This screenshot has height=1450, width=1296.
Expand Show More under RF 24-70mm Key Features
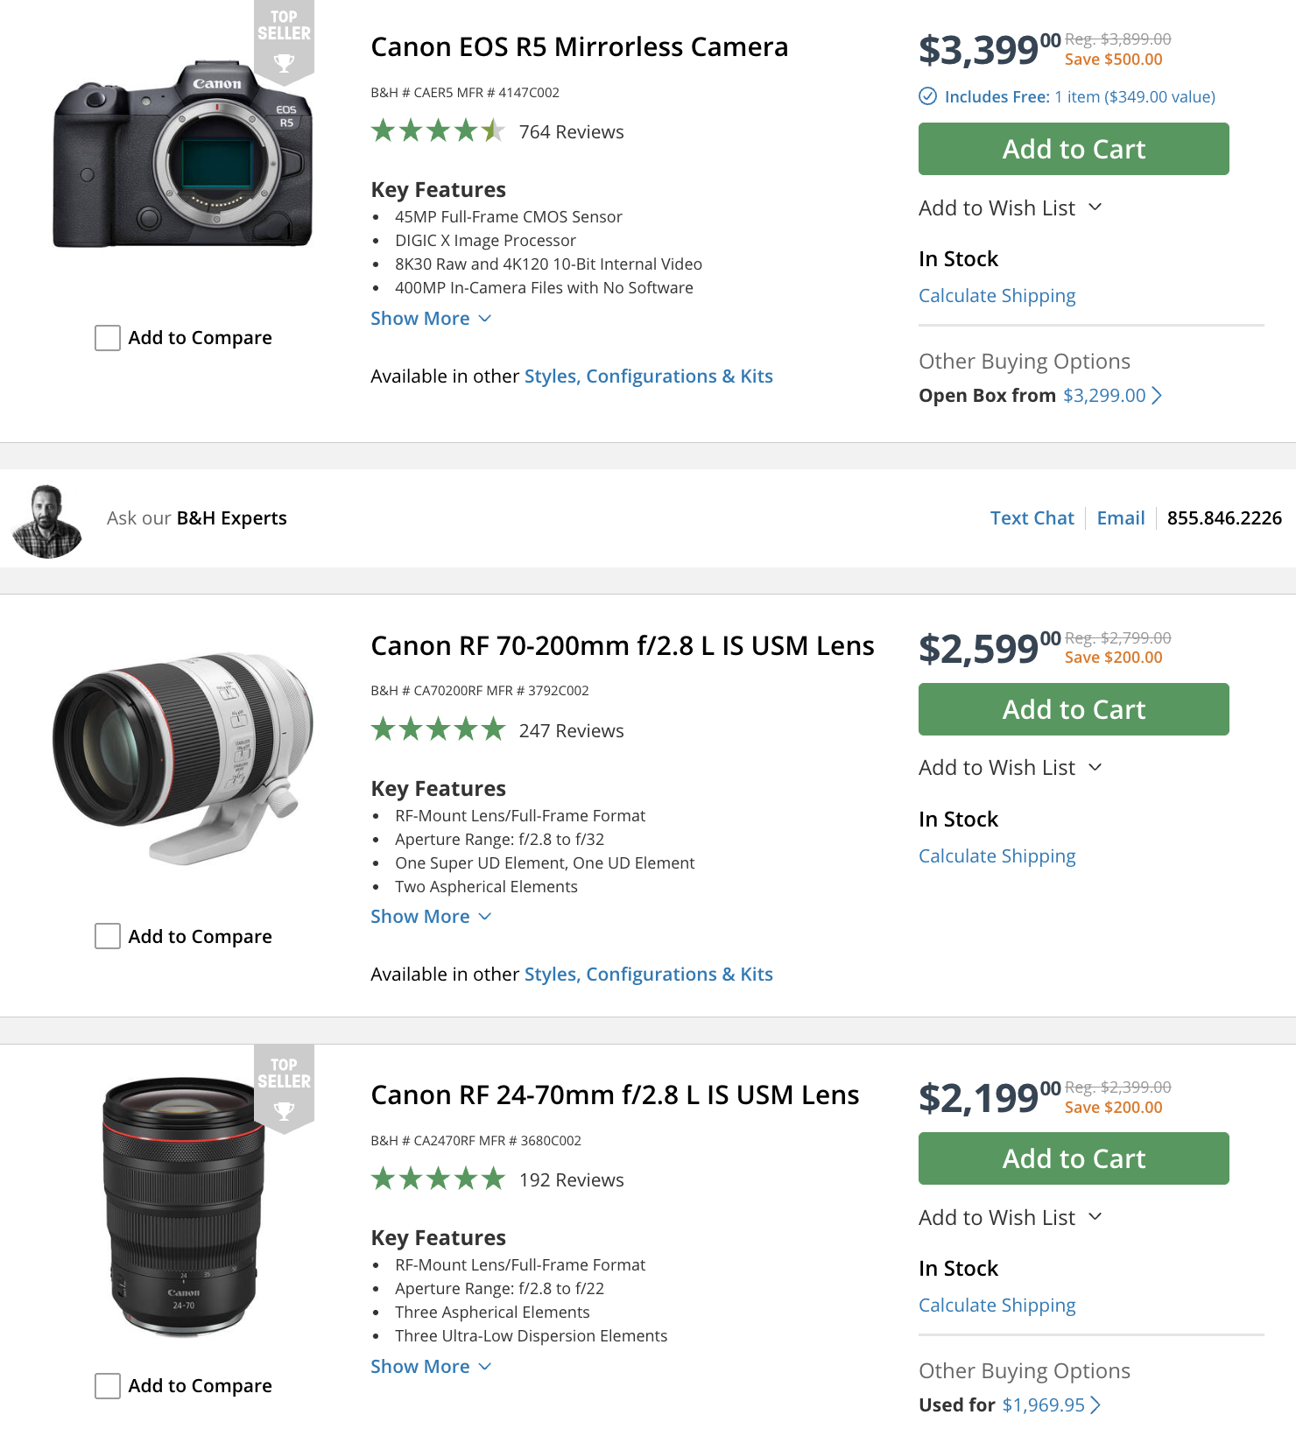click(430, 1367)
